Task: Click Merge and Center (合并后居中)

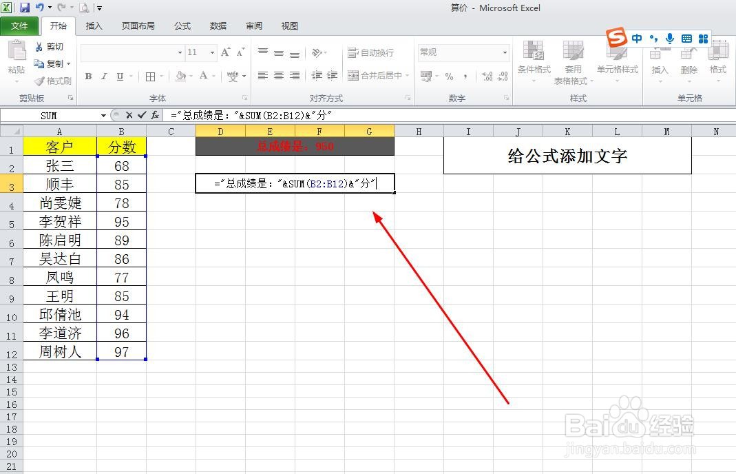Action: [x=375, y=75]
